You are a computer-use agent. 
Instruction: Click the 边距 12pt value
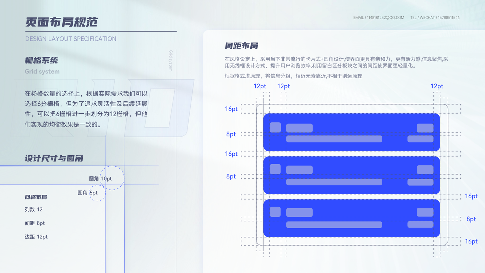36,237
